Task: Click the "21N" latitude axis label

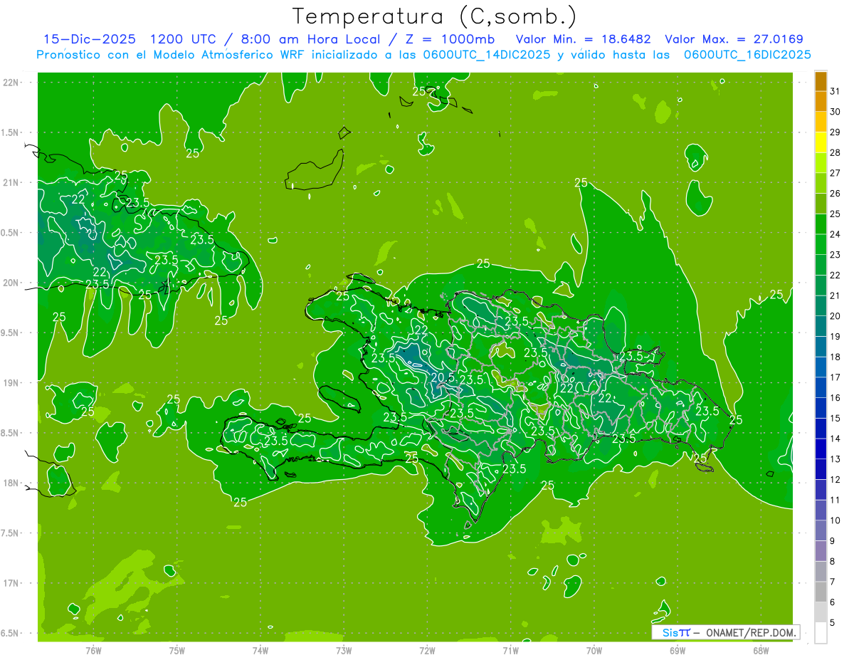Action: pos(10,182)
